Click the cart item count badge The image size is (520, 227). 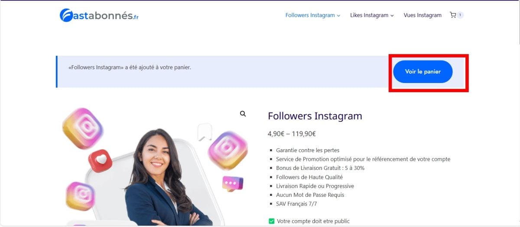click(x=460, y=15)
